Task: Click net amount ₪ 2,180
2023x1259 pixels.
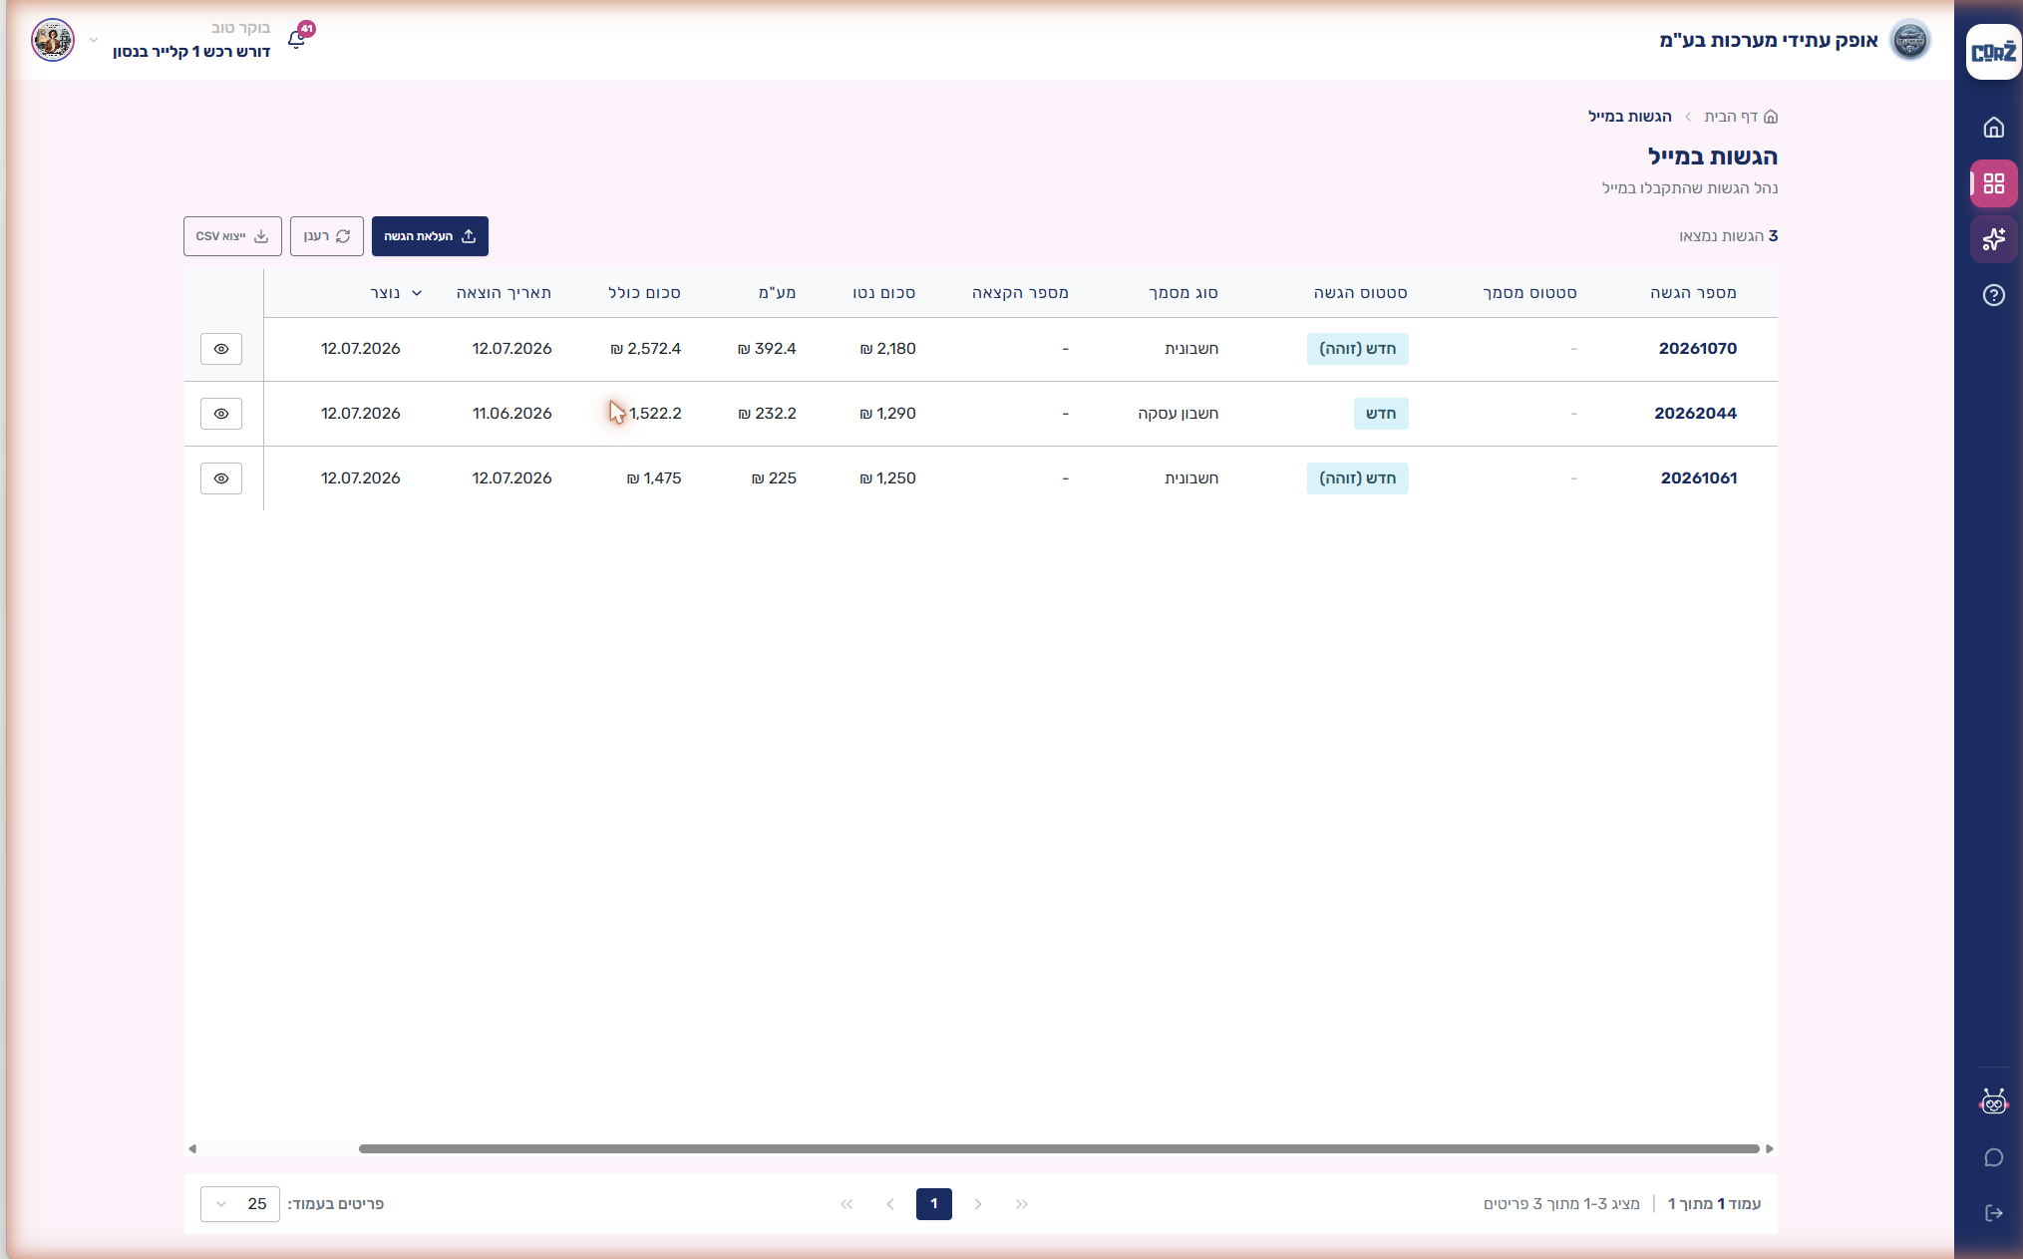Action: pos(887,349)
